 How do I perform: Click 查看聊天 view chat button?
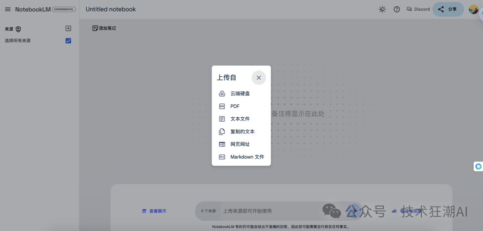tap(154, 211)
